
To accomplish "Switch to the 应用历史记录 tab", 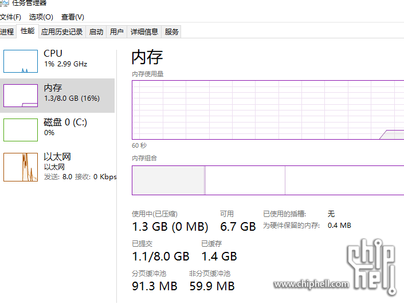I will 62,32.
